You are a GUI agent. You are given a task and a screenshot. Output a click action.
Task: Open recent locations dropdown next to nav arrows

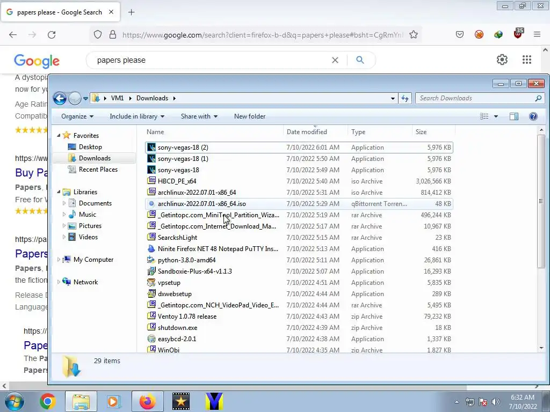(x=85, y=99)
